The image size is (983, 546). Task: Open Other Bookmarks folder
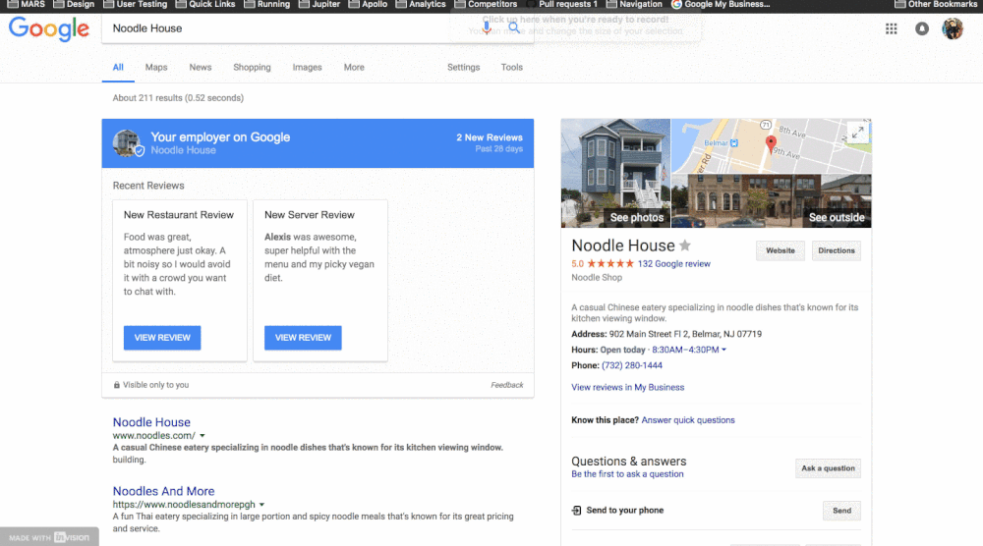[x=936, y=4]
